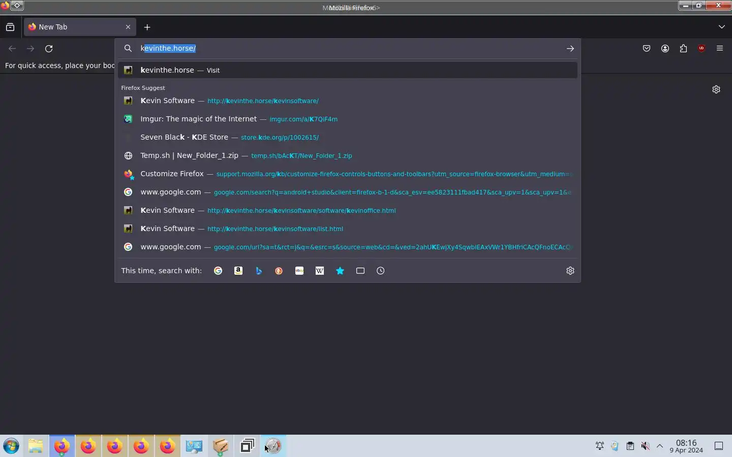Open a new tab with the plus button
Viewport: 732px width, 457px height.
tap(147, 27)
